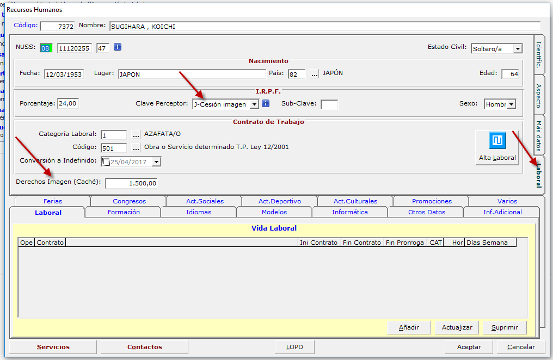Open the Congresos tab
Image resolution: width=553 pixels, height=360 pixels.
pos(129,201)
